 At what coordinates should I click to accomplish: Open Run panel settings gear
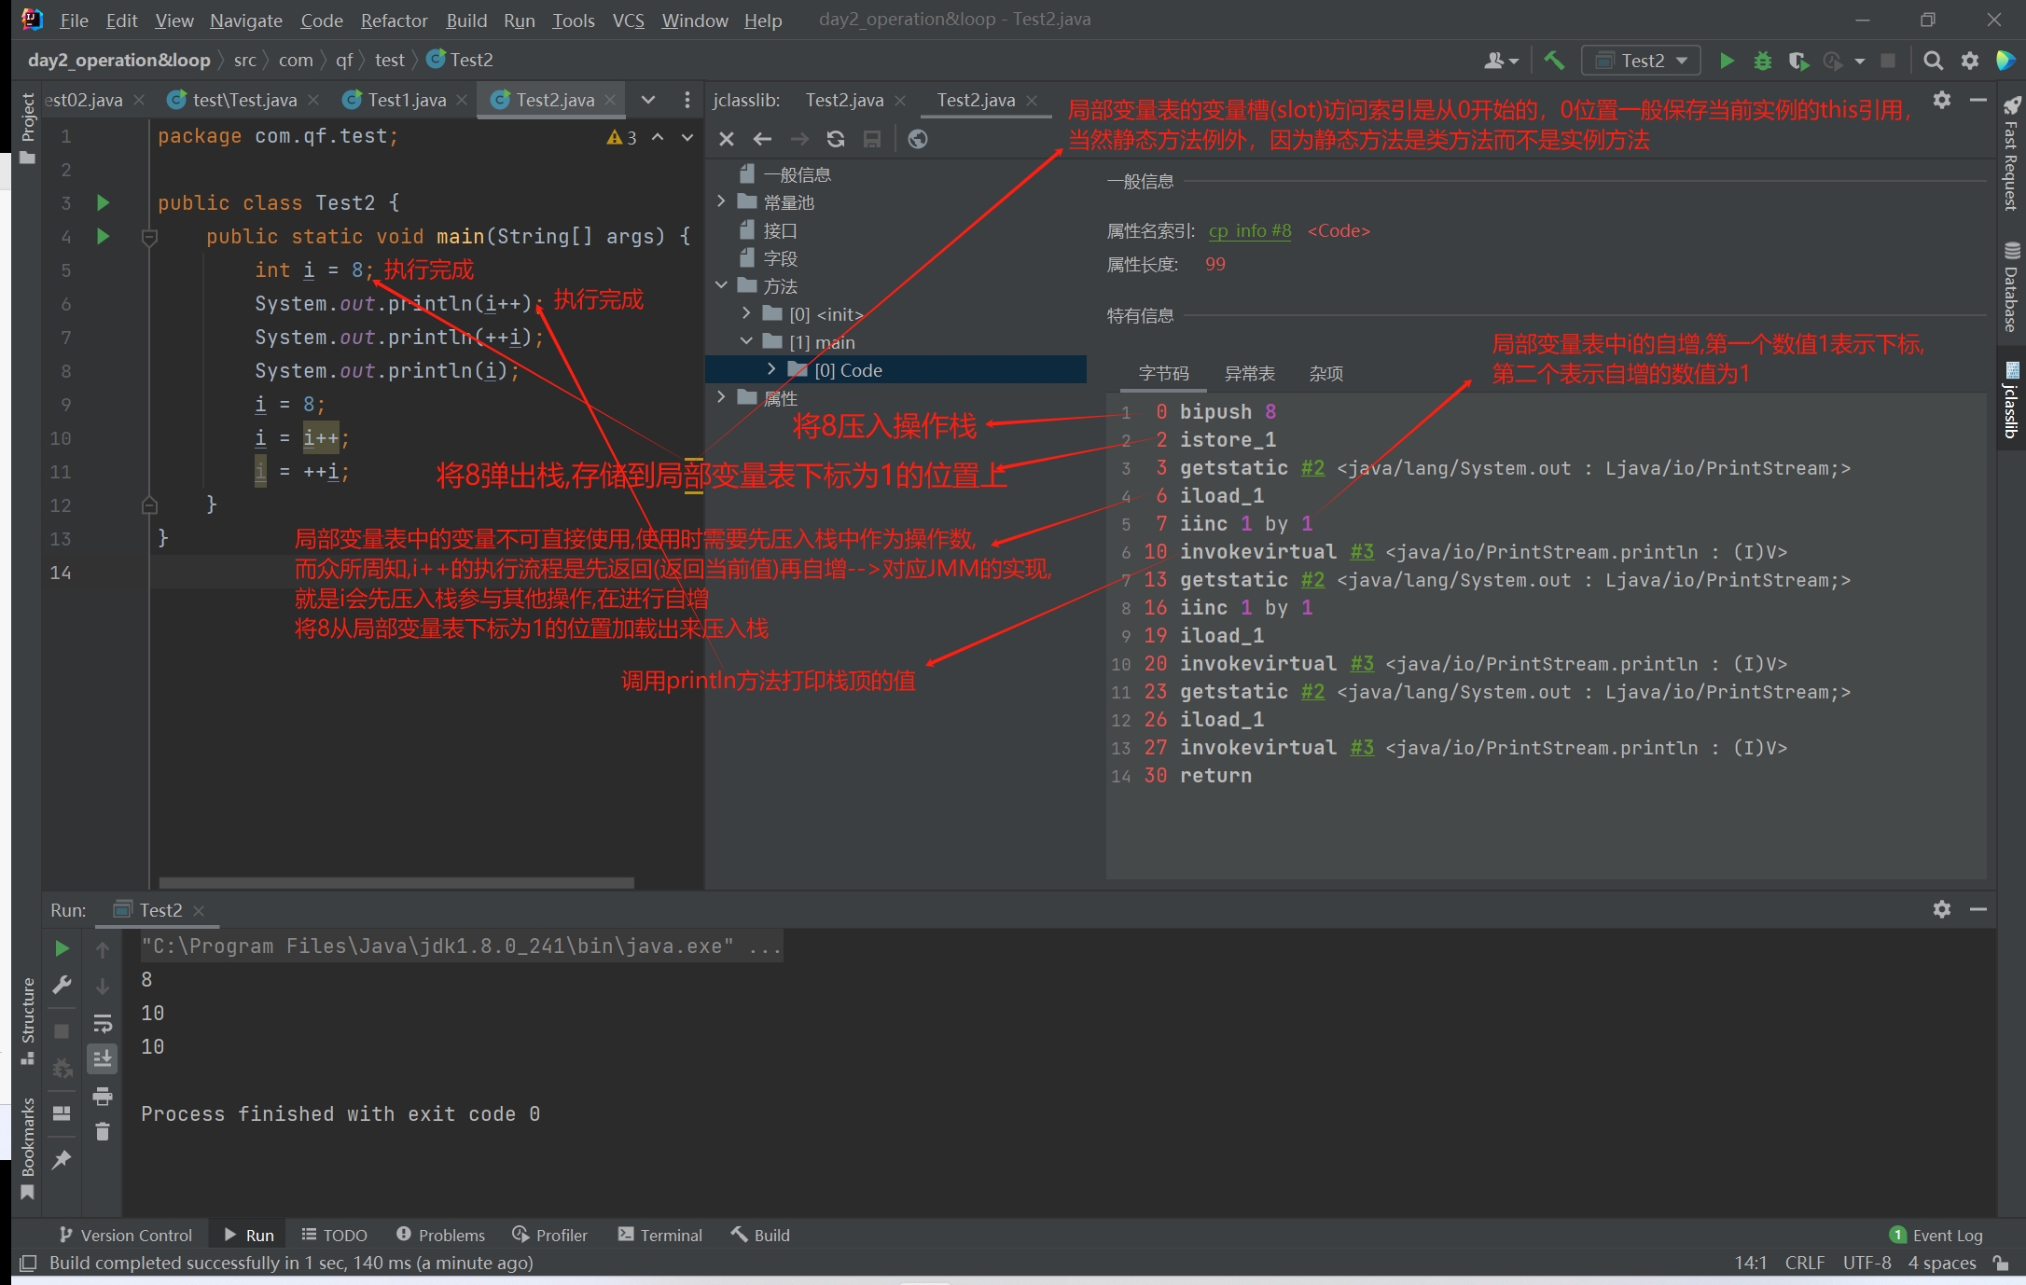click(1942, 909)
